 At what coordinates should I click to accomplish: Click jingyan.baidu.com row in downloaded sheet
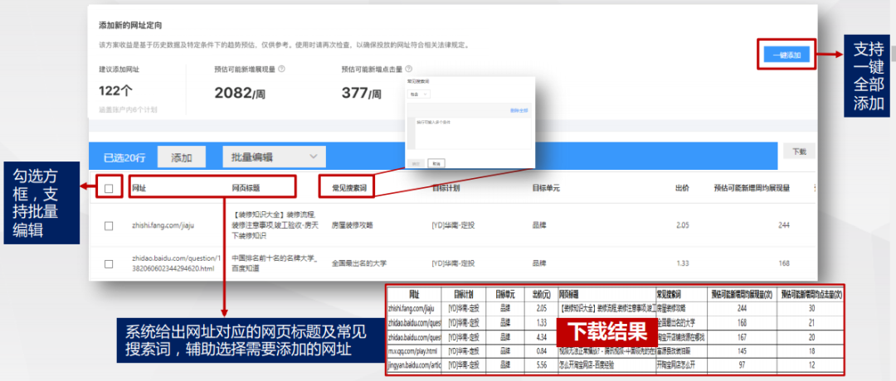(x=412, y=364)
